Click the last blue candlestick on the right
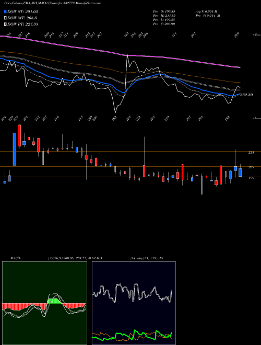Viewport: 261px width, 345px height. [x=240, y=172]
